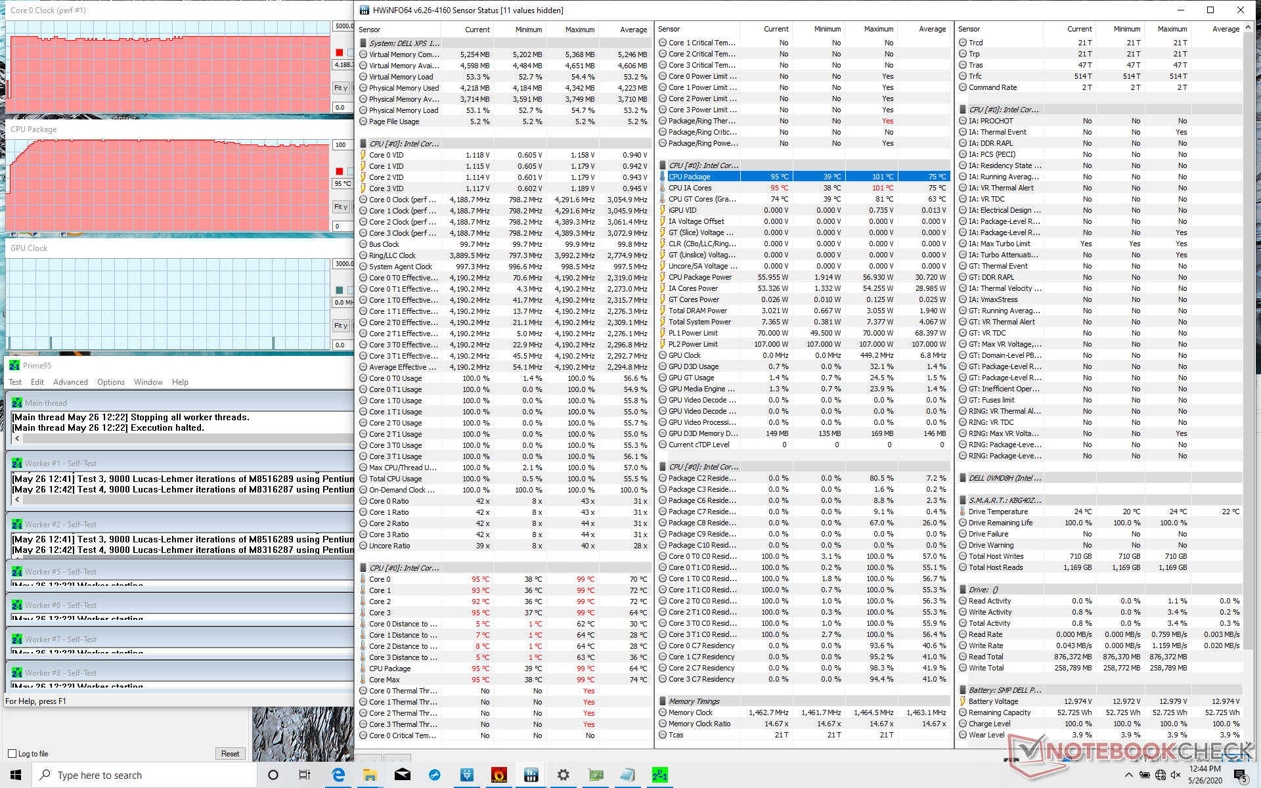Click the HWiNFO vertical scrollbar up arrow

click(x=1249, y=28)
